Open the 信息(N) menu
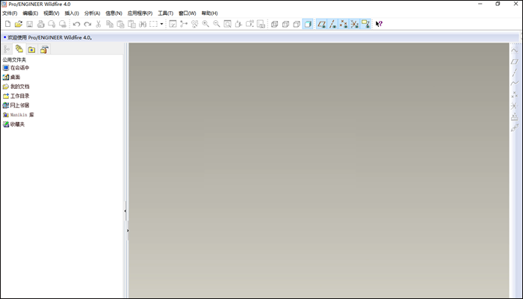Screen dimensions: 523x299 click(x=114, y=13)
